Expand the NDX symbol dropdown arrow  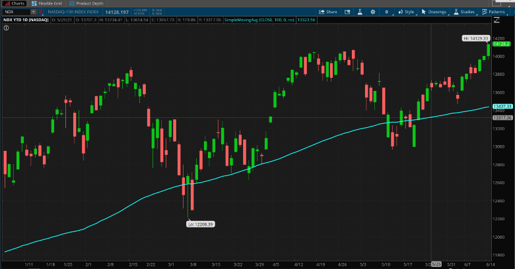click(34, 12)
